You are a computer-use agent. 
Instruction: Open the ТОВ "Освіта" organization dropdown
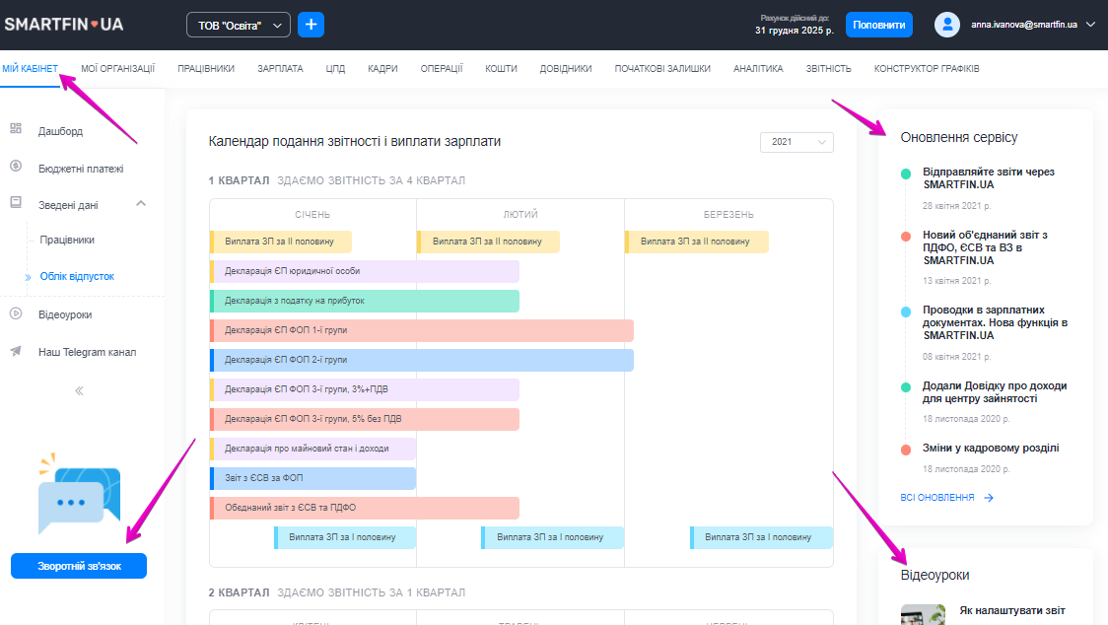tap(239, 25)
